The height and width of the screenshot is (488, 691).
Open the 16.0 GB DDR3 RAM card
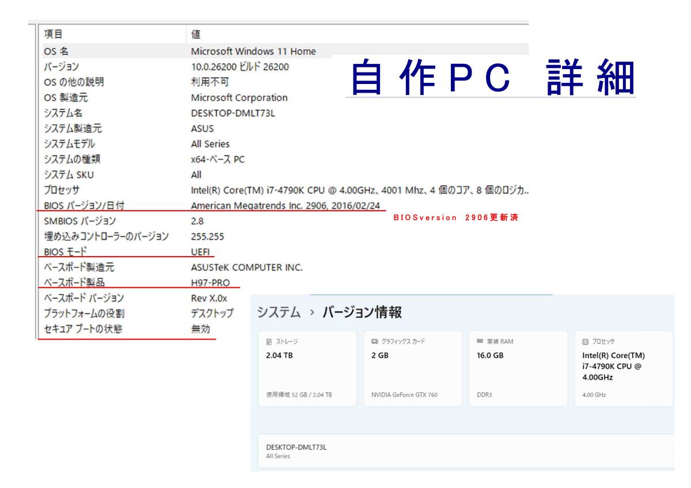(518, 368)
